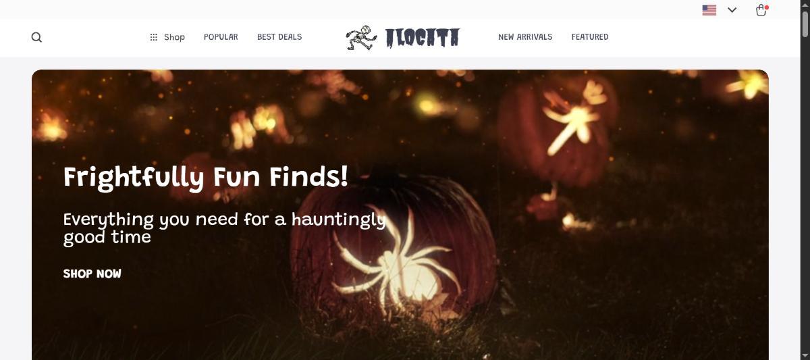Click the 'hauntingly good time' subtitle text
Image resolution: width=810 pixels, height=360 pixels.
224,228
